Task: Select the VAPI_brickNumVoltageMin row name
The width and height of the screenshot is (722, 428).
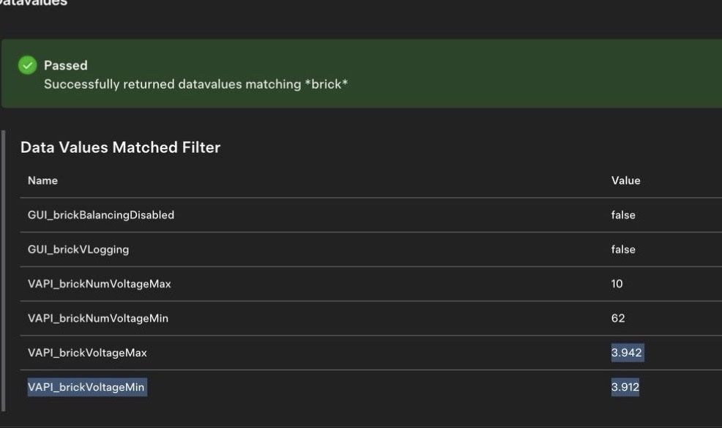Action: (x=98, y=318)
